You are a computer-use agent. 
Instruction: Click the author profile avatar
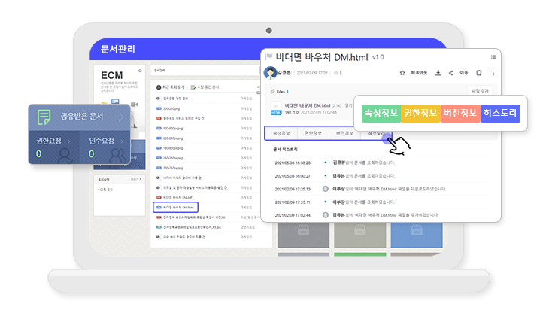[x=270, y=73]
